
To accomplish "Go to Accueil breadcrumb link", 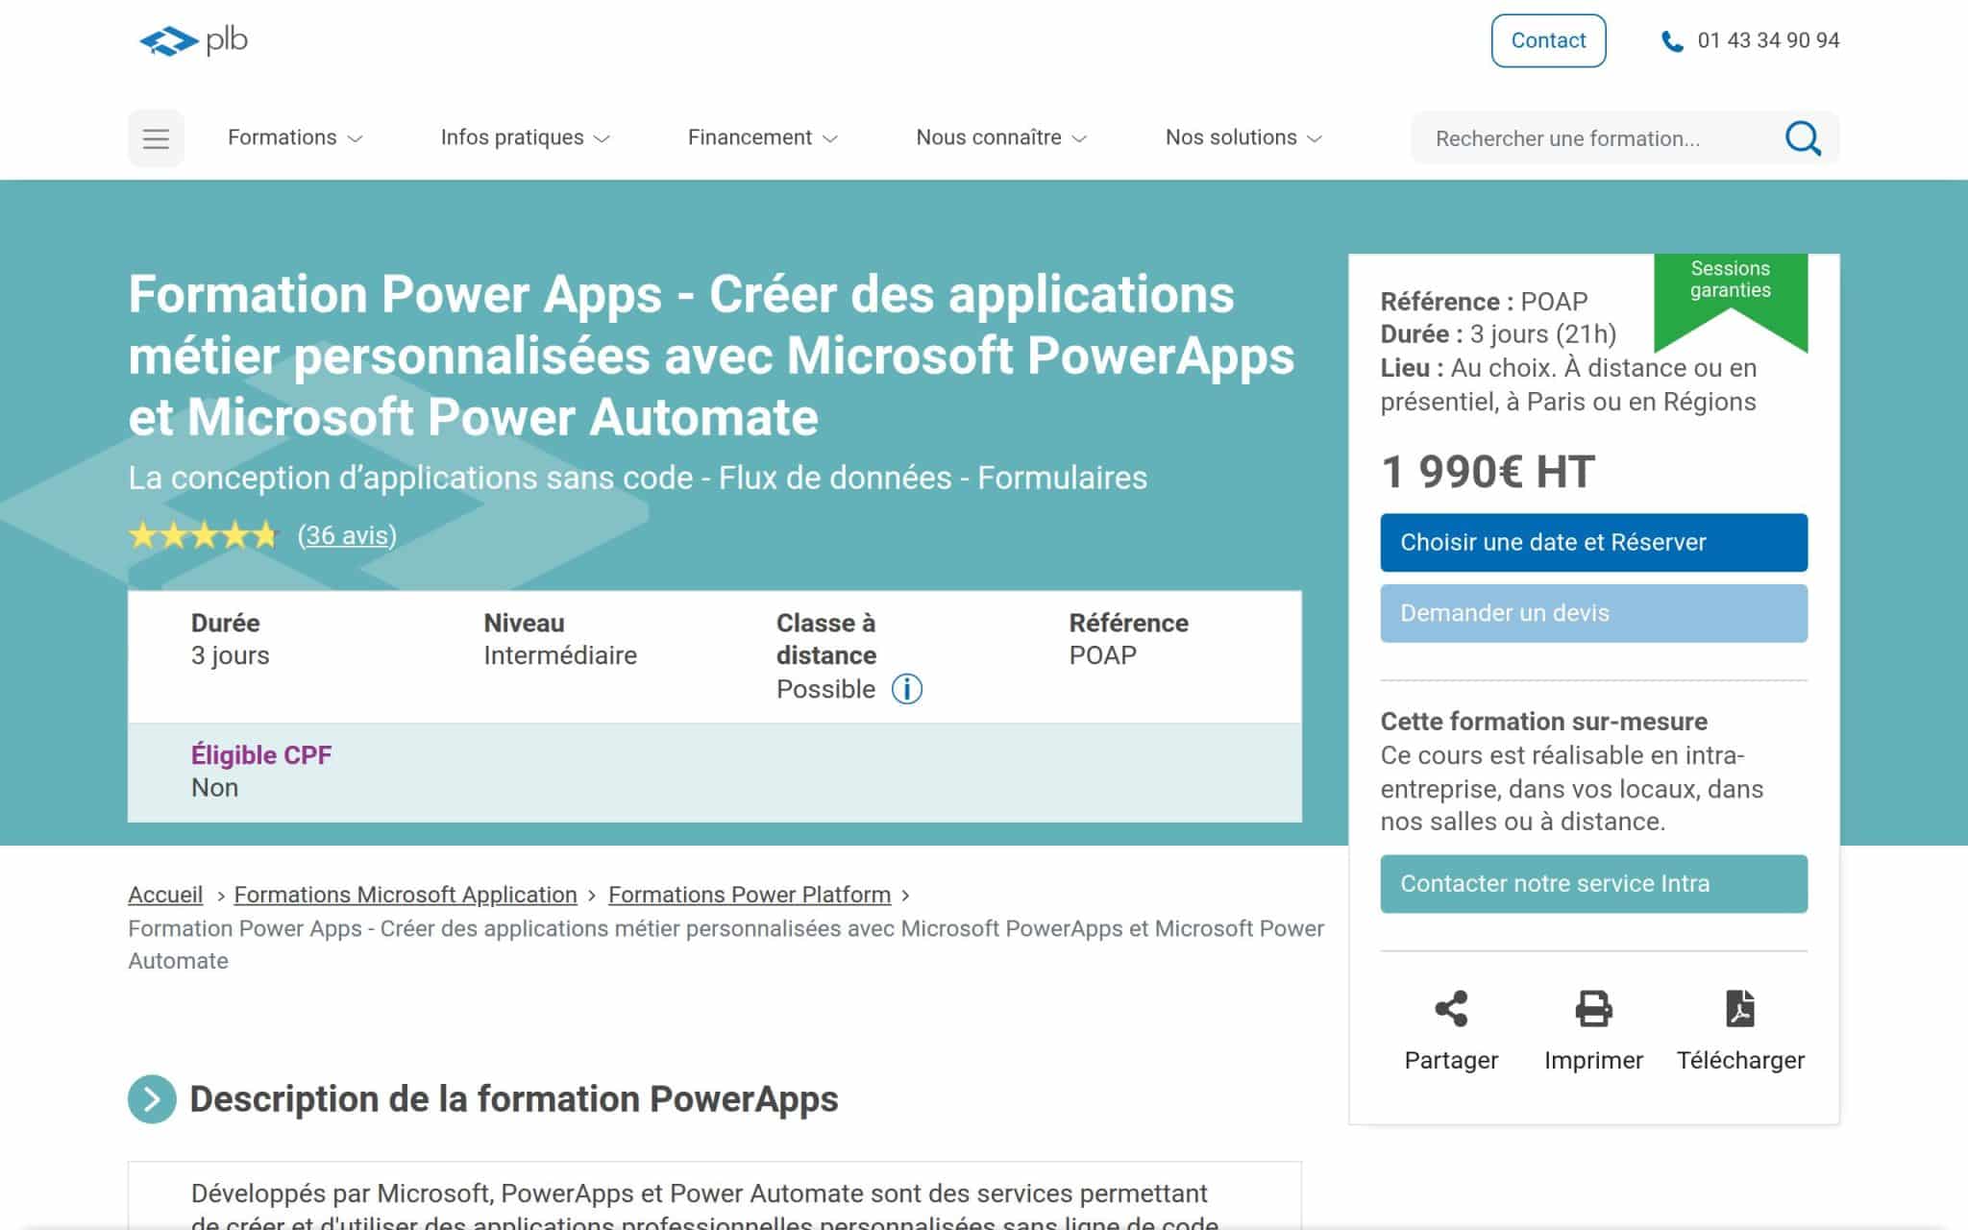I will [165, 895].
